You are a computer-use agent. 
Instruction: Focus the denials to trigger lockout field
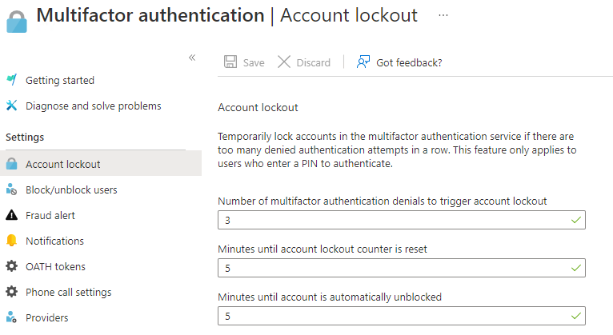click(402, 220)
